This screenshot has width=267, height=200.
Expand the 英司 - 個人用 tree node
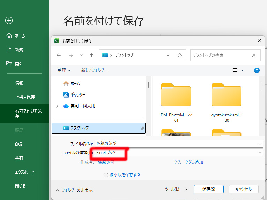coord(57,106)
